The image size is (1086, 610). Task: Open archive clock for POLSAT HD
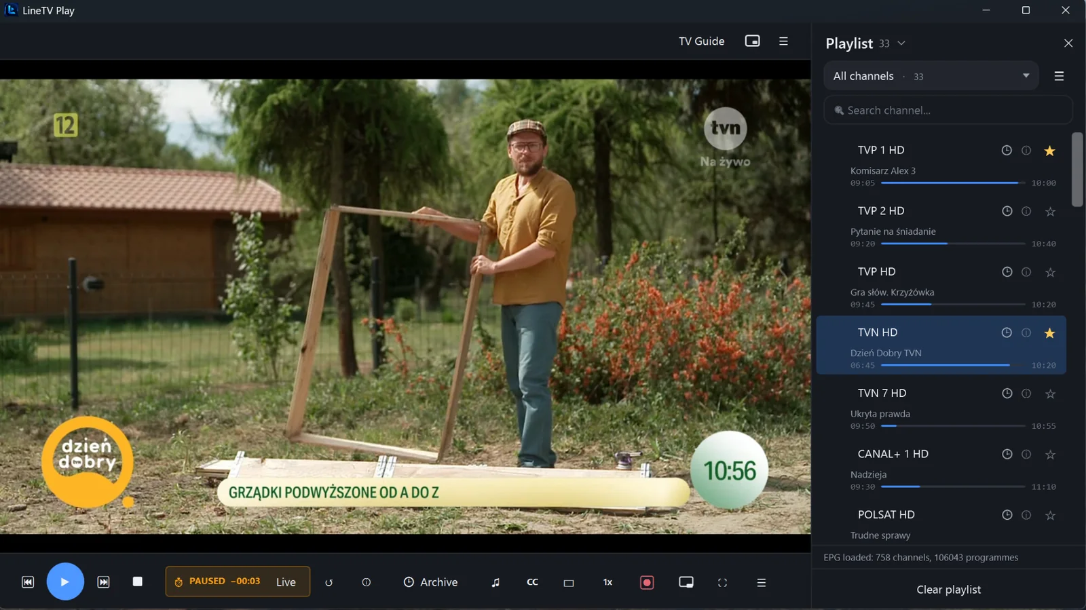click(1007, 515)
